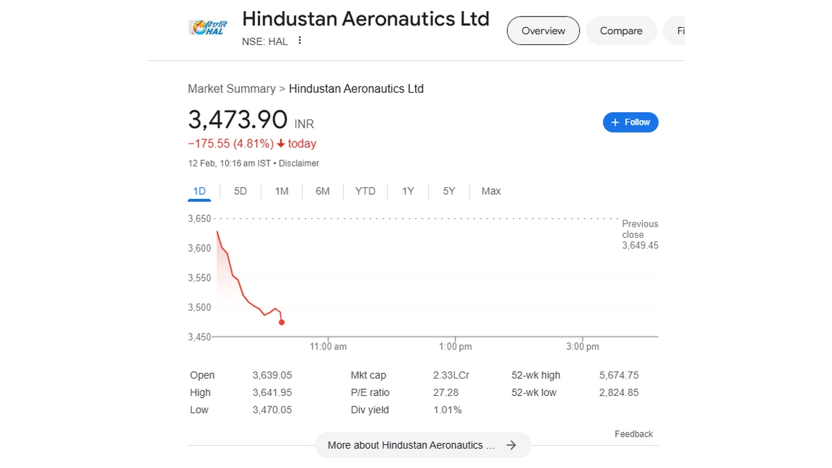
Task: Show the Max chart range
Action: pyautogui.click(x=491, y=191)
